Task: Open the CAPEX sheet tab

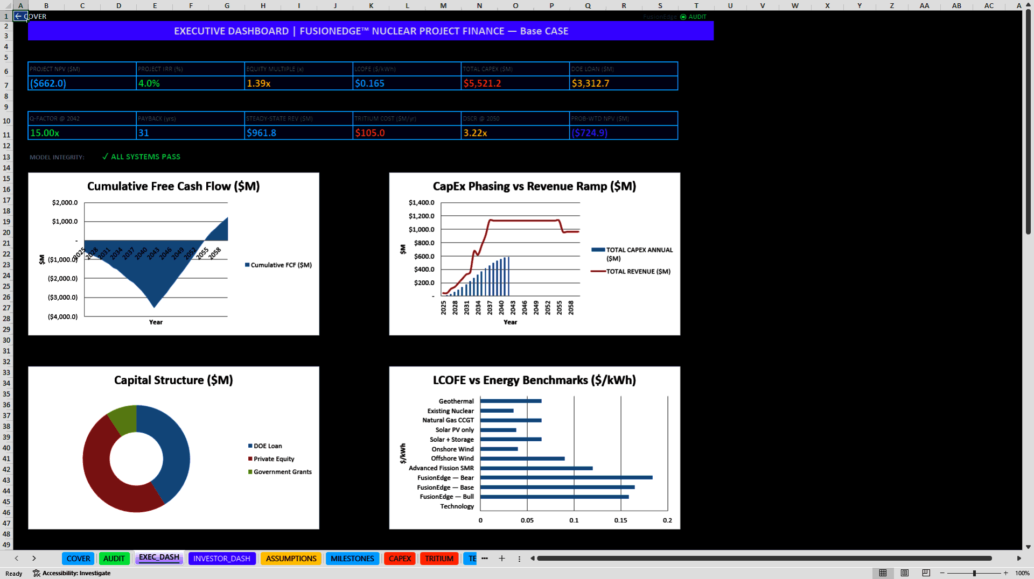Action: click(x=400, y=559)
